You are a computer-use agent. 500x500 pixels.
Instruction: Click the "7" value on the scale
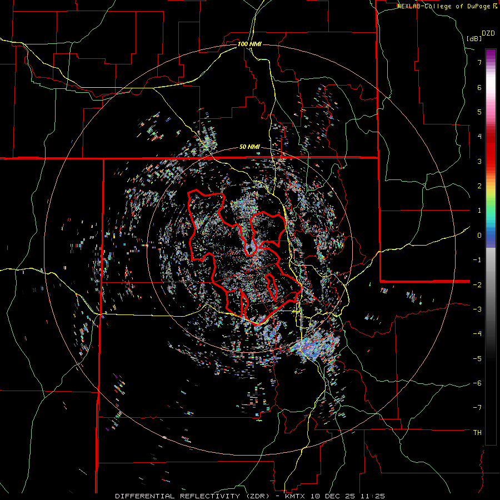point(479,62)
